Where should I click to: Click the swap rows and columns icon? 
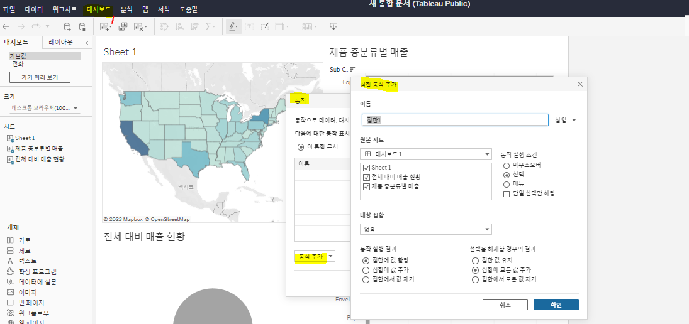click(x=165, y=27)
